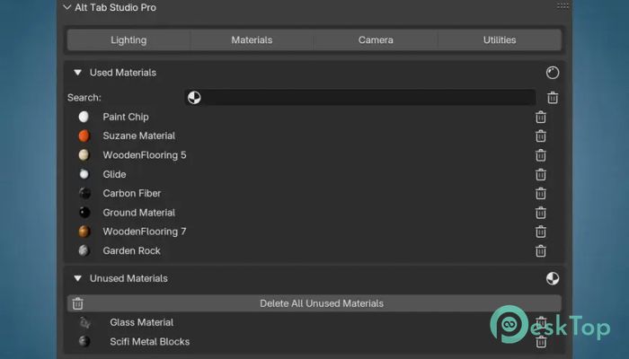The image size is (629, 359).
Task: Open the Camera tab
Action: point(376,39)
